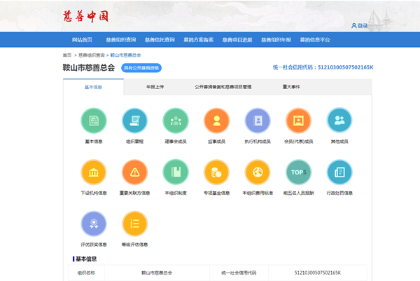Open the 本组织制度 book icon

176,172
